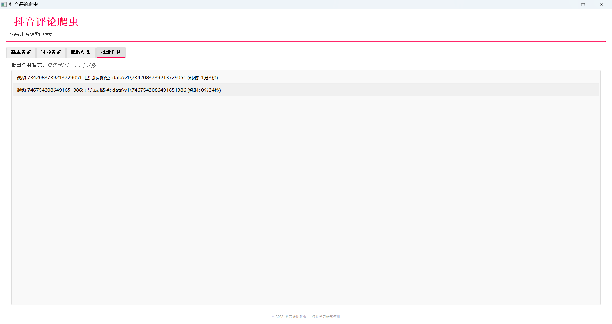
Task: Click the 轻松获取抖音视频评论数据 subtitle
Action: [29, 34]
